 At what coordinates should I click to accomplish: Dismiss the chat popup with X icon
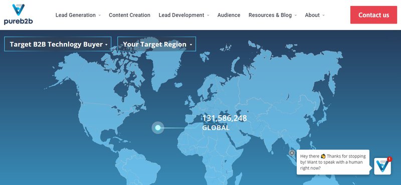tap(292, 152)
